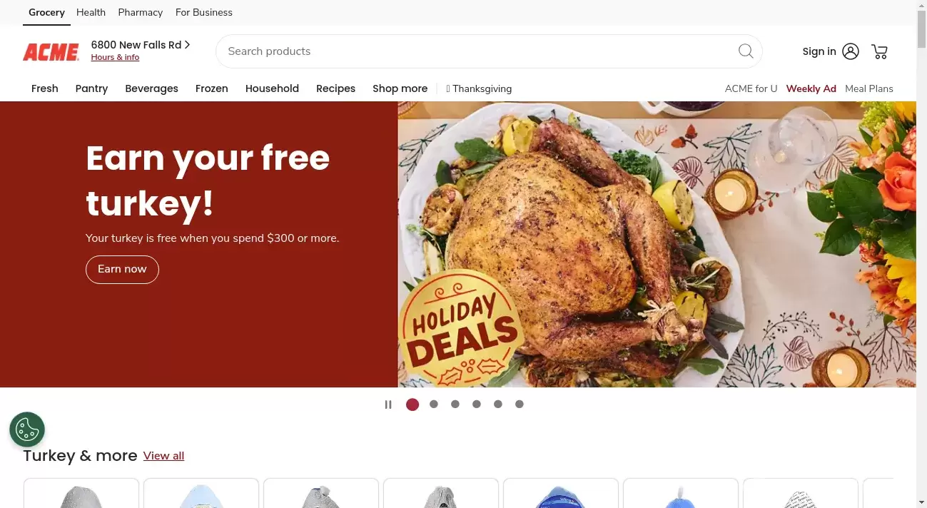The width and height of the screenshot is (927, 508).
Task: Open the cookie preferences icon
Action: [27, 430]
